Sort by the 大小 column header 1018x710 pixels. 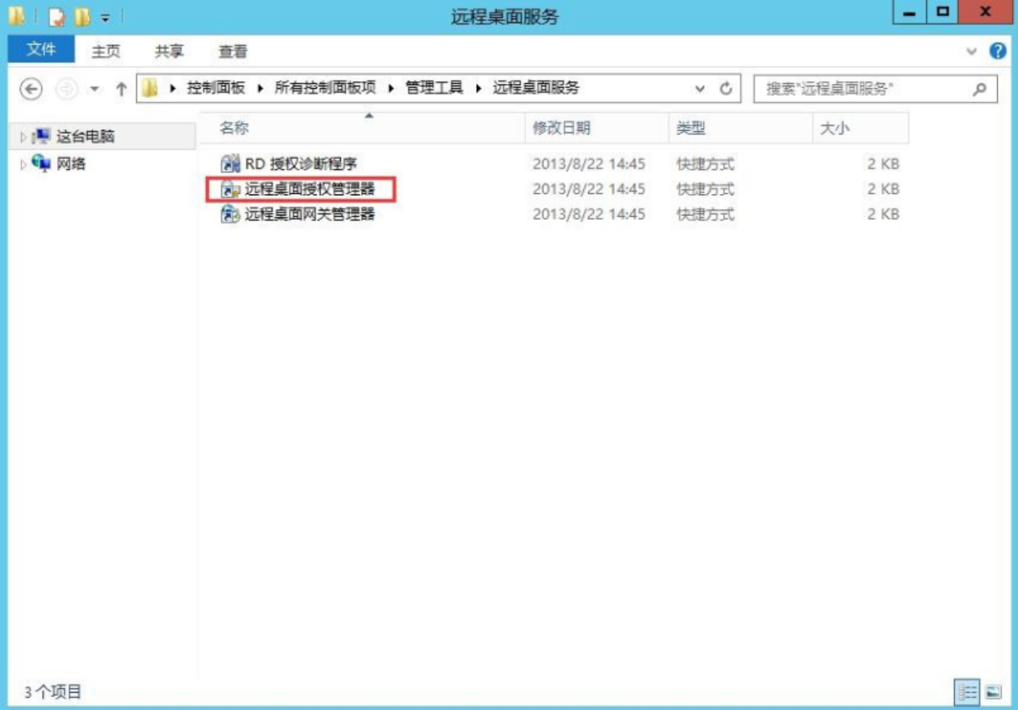tap(860, 128)
